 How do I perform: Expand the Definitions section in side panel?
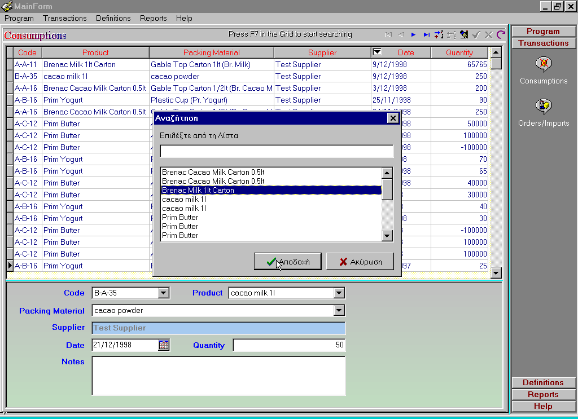pos(543,382)
